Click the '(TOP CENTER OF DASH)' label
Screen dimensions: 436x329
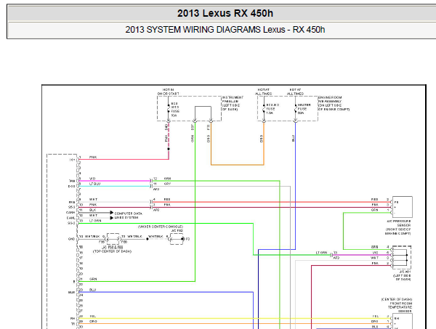coord(112,251)
